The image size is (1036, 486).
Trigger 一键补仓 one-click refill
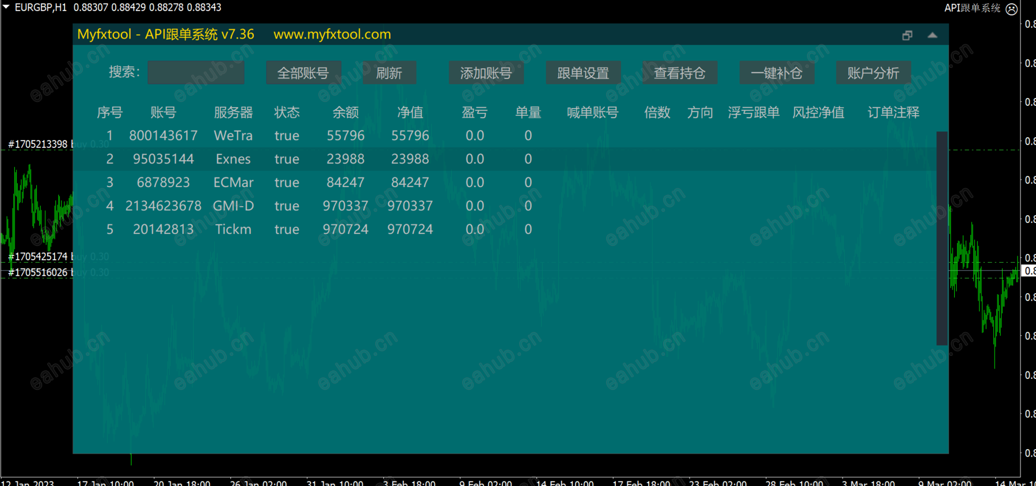[x=776, y=73]
